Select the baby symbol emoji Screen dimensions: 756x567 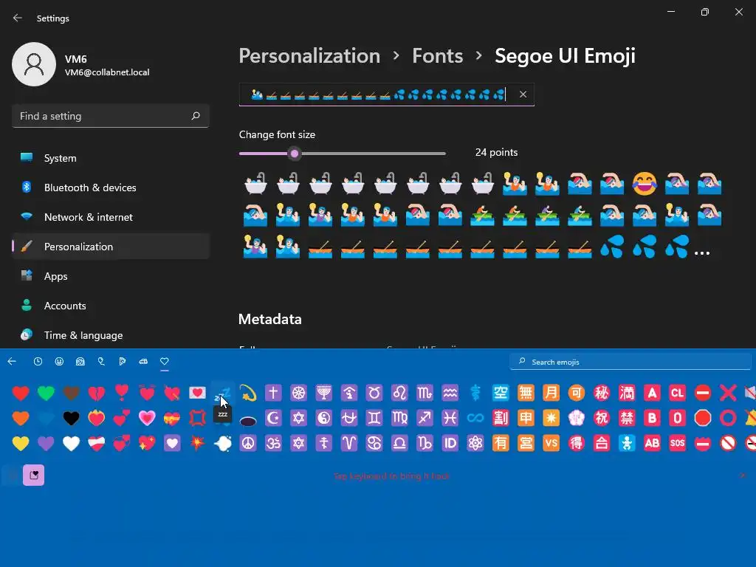(626, 443)
